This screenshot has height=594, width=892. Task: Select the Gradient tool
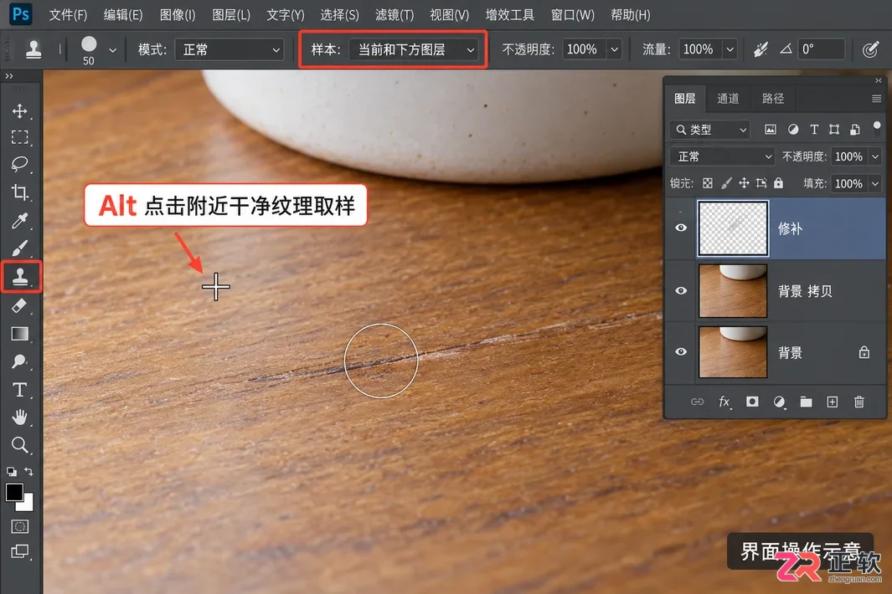pos(20,334)
